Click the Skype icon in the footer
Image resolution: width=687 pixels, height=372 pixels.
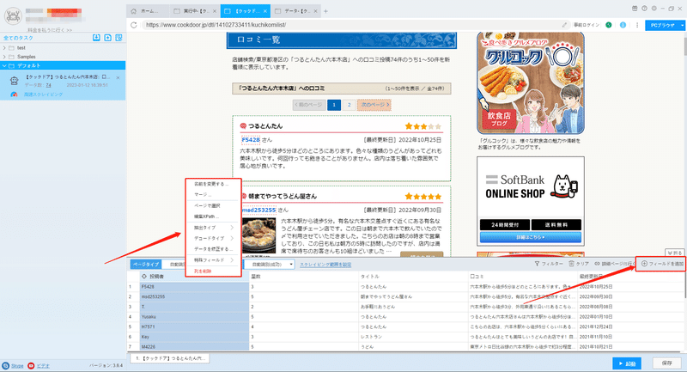pos(6,365)
